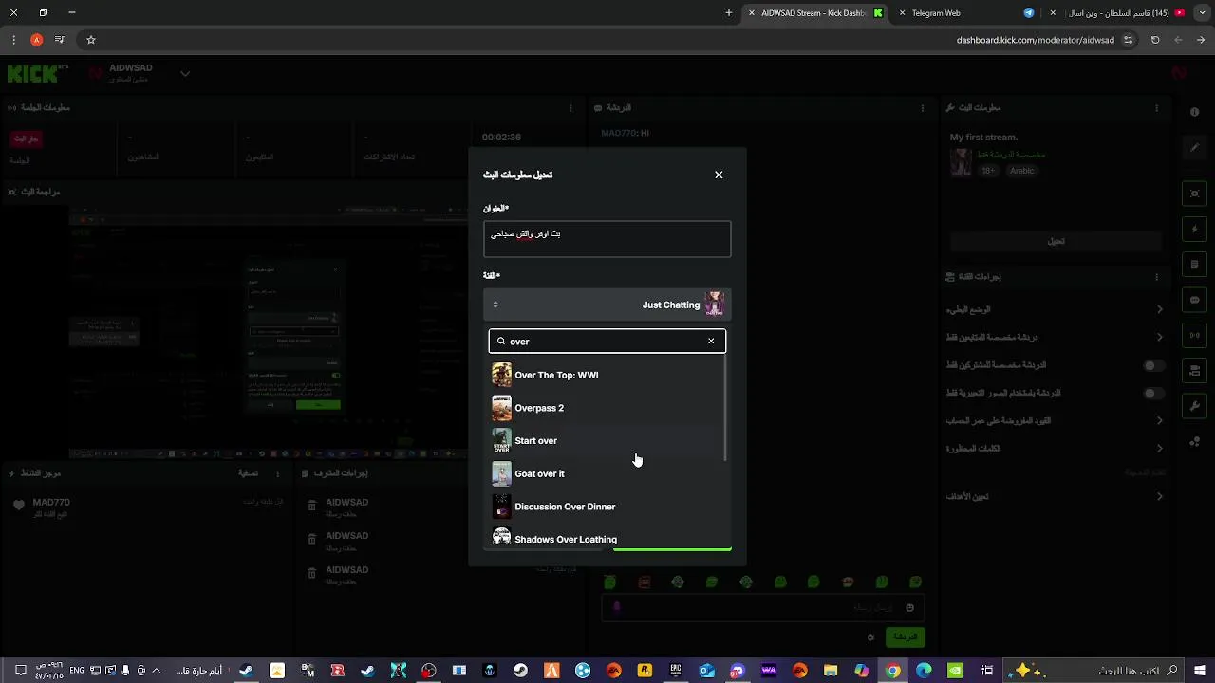Screen dimensions: 1215x683
Task: Toggle subscribers-only chat switch
Action: coord(1153,365)
